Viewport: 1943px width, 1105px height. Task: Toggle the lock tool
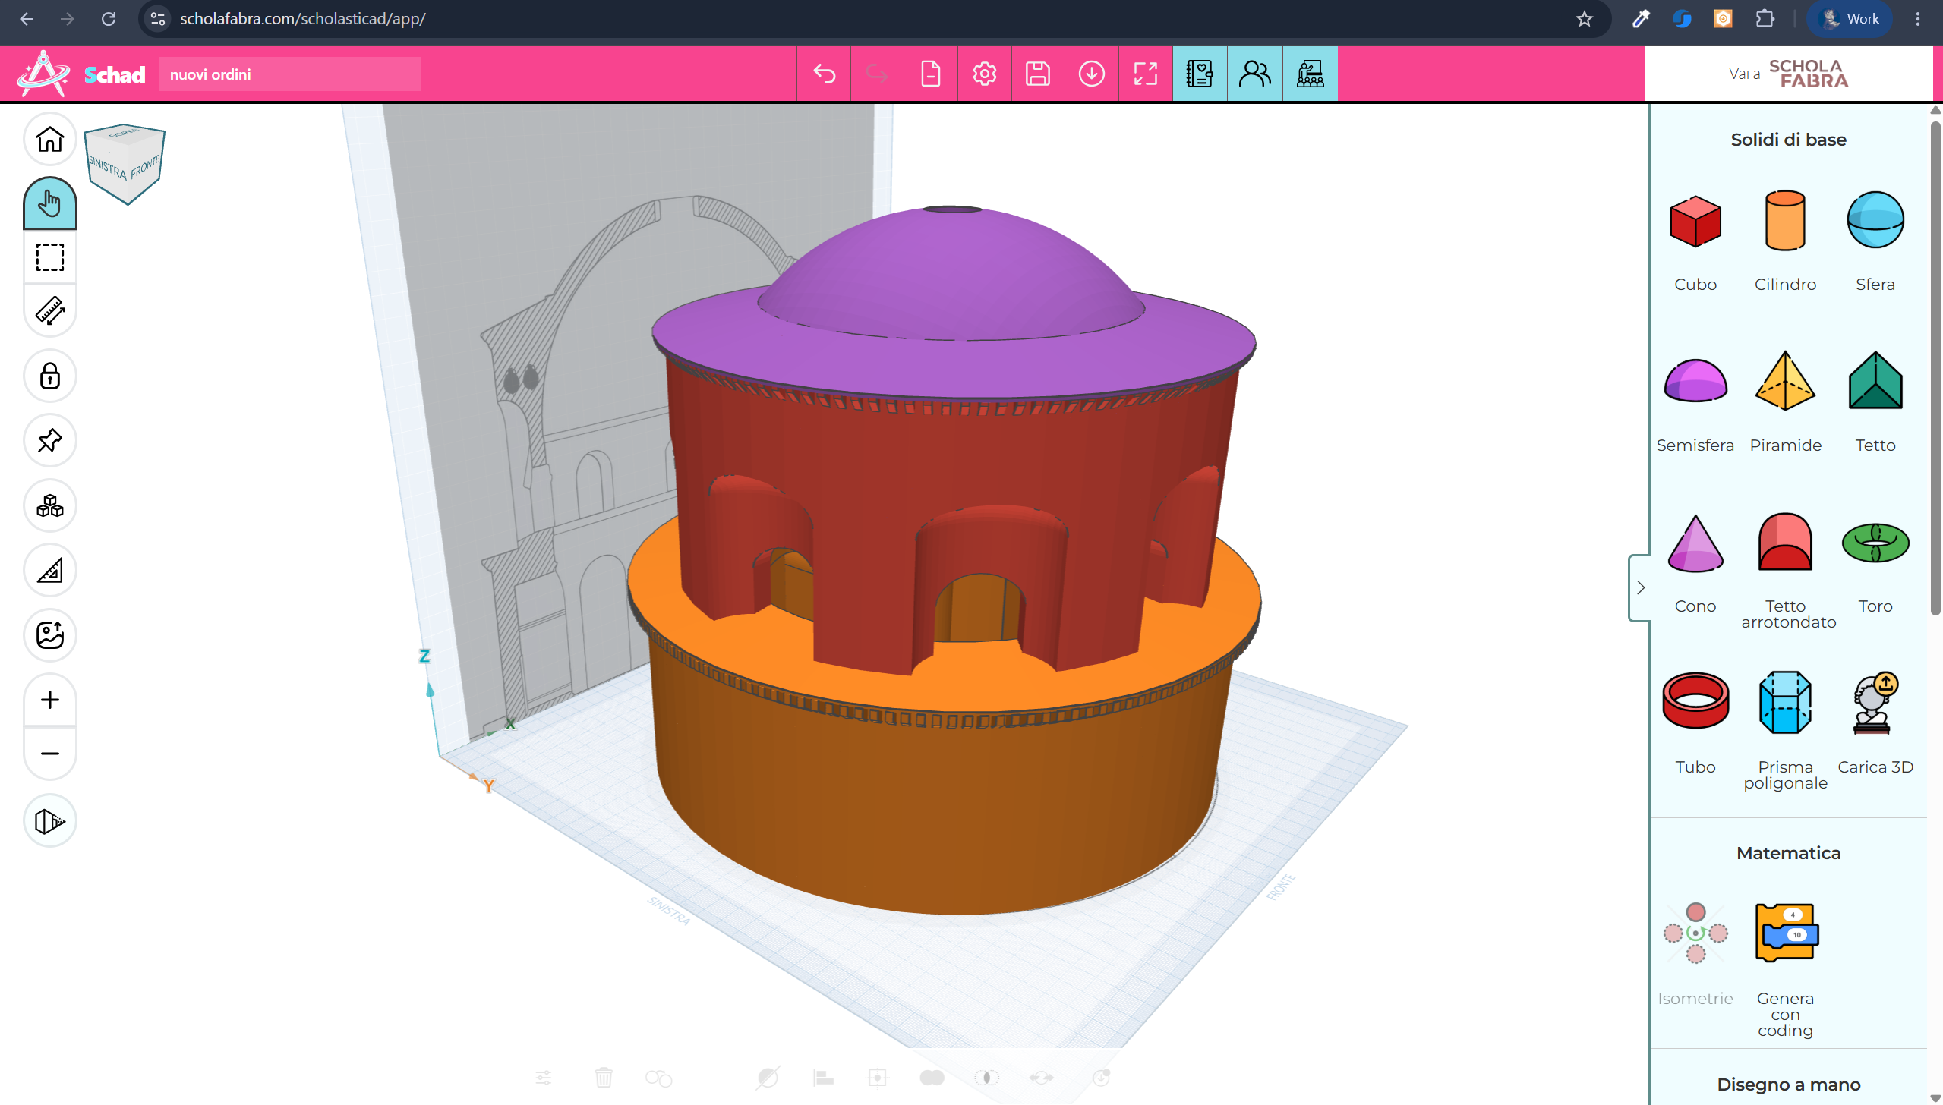pos(50,376)
